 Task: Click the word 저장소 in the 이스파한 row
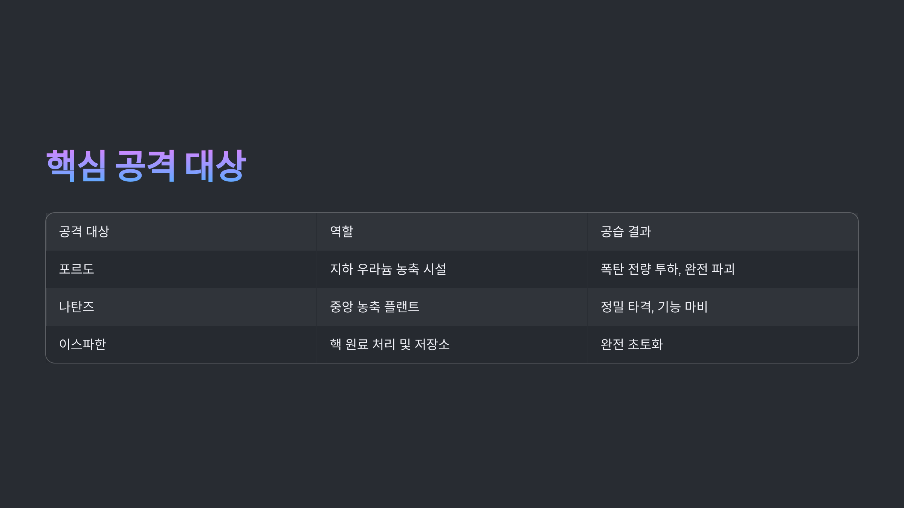coord(432,344)
